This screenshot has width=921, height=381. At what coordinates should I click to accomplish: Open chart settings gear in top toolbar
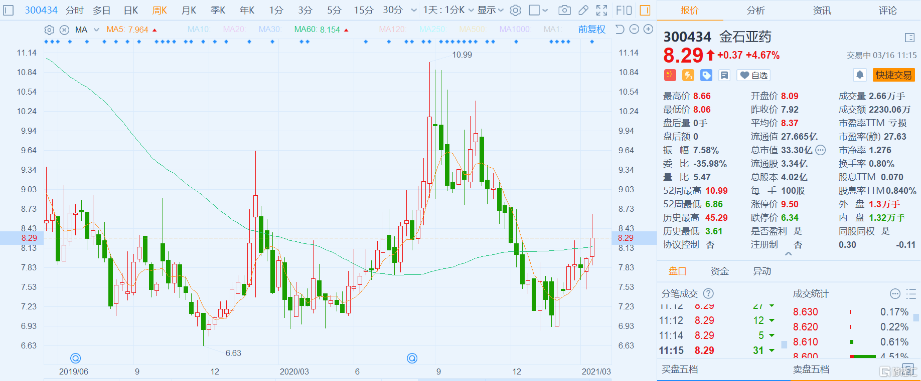pos(515,10)
